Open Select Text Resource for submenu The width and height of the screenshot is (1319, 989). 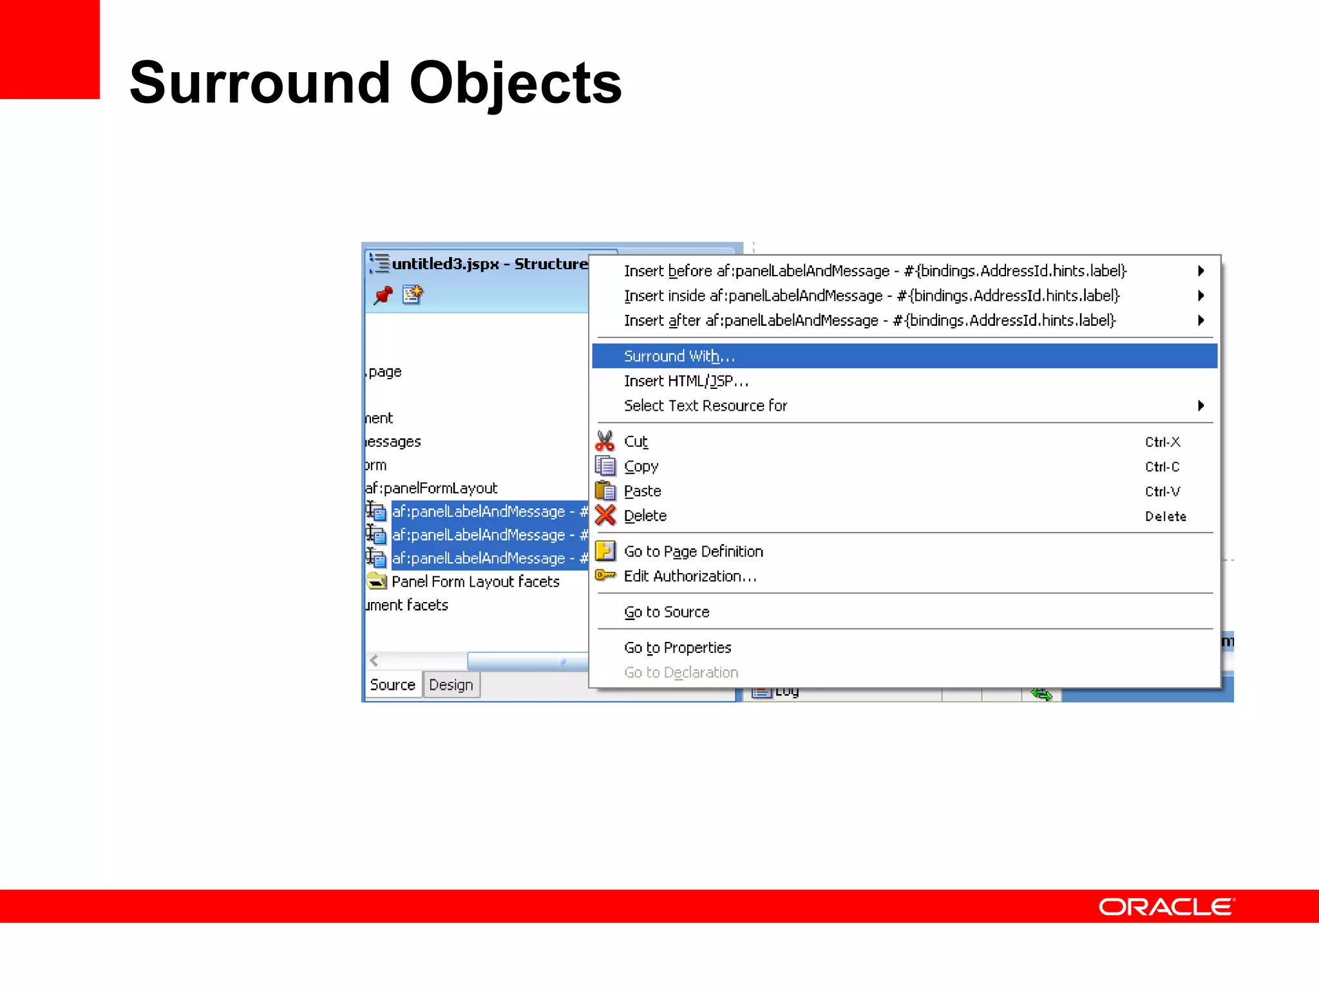coord(904,406)
